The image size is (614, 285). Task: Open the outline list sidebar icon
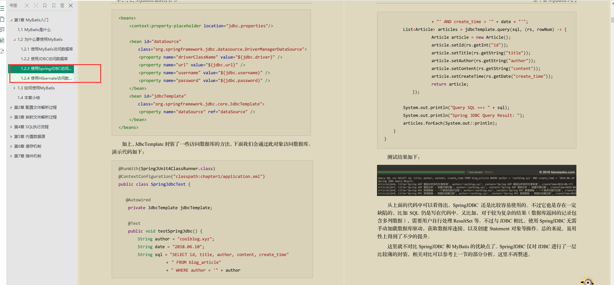[x=2, y=9]
